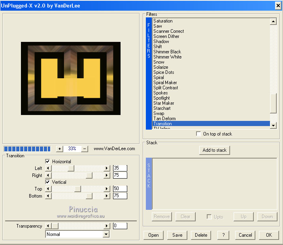283x245 pixels.
Task: Click the filter list scrollbar thumb
Action: point(274,103)
